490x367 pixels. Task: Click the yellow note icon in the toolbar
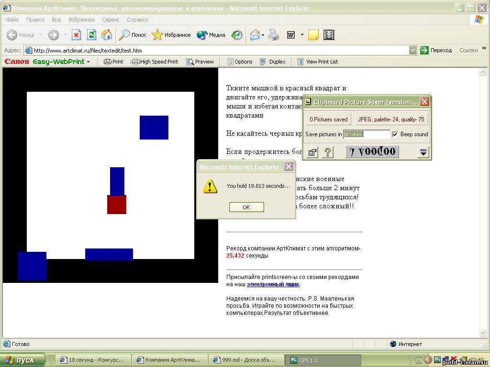pyautogui.click(x=313, y=35)
